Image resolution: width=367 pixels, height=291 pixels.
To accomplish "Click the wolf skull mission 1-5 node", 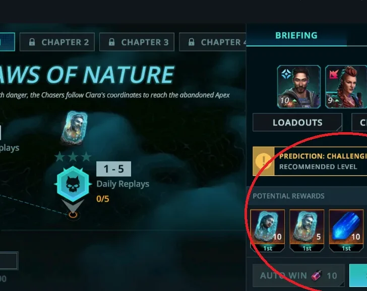I will (73, 184).
